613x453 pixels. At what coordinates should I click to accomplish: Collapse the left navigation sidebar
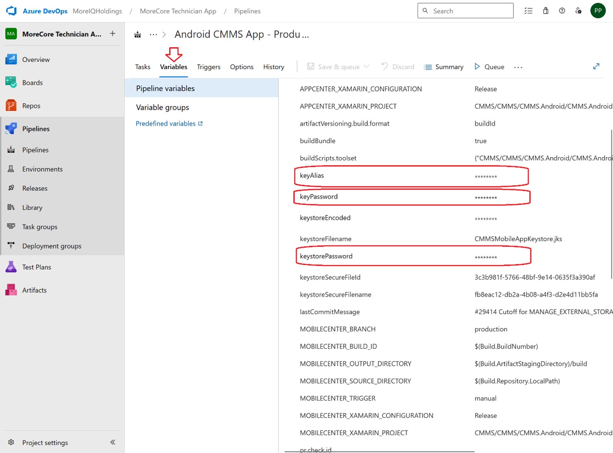(x=113, y=442)
